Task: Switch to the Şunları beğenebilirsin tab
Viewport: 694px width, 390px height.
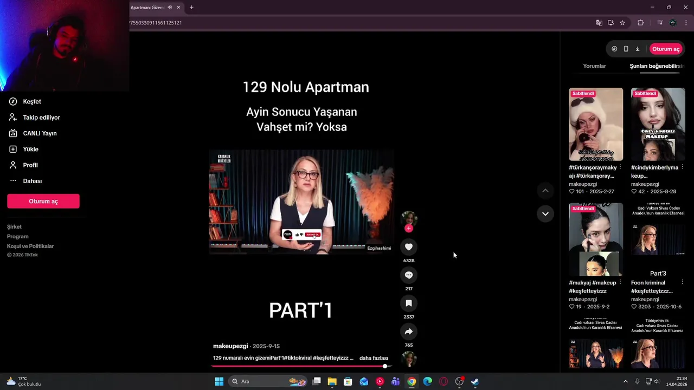Action: click(x=656, y=66)
